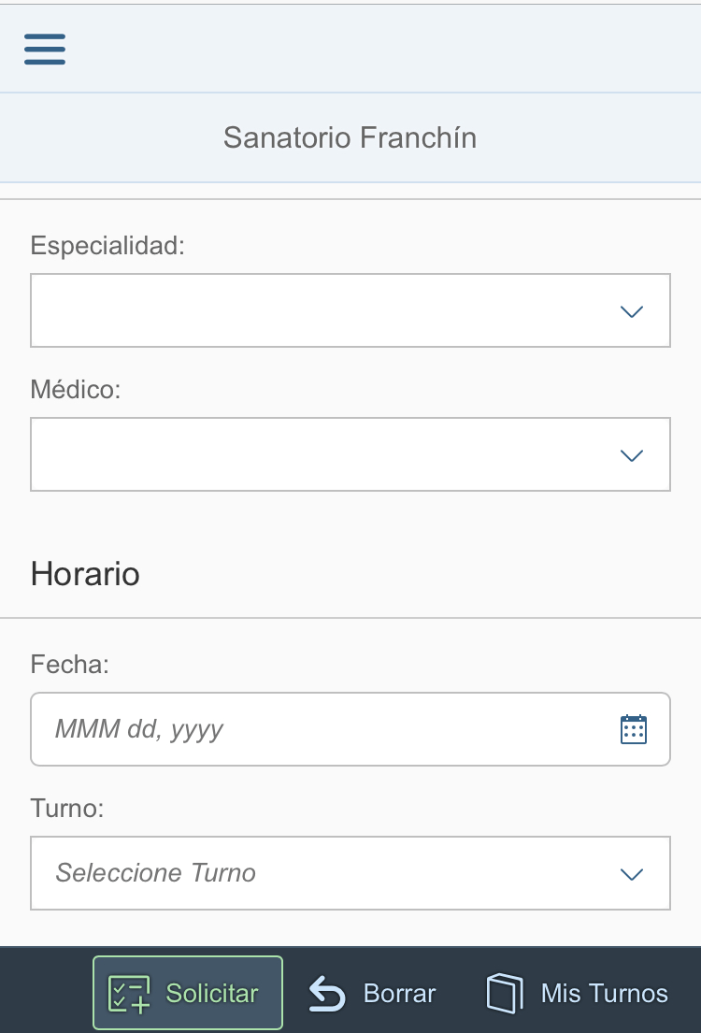
Task: Click the Médico field label
Action: [76, 389]
